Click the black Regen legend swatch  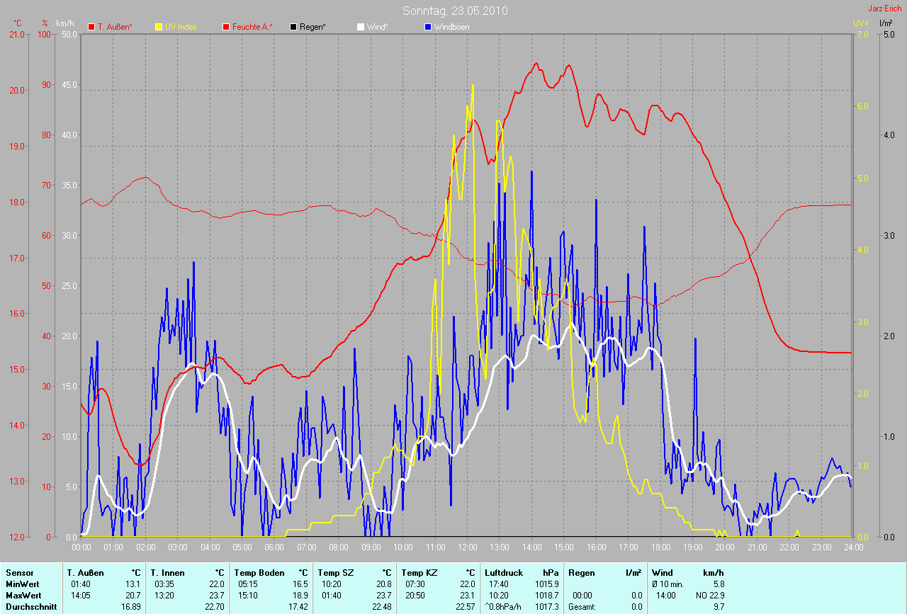pyautogui.click(x=293, y=27)
